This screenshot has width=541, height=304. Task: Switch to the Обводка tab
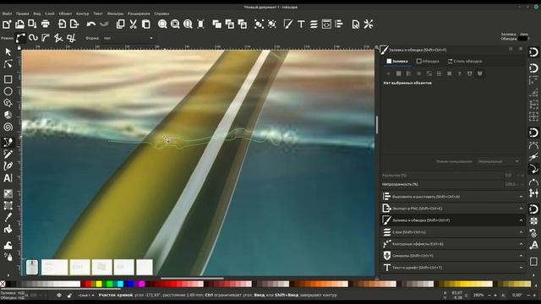428,62
